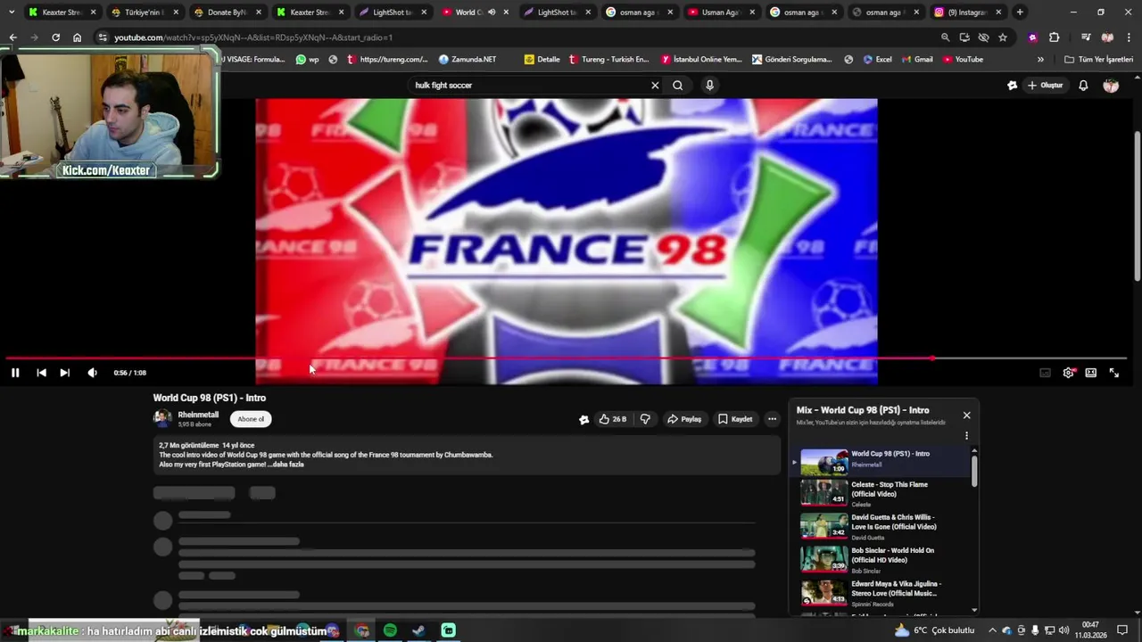
Task: Subscribe with the Abone ol button
Action: point(251,419)
